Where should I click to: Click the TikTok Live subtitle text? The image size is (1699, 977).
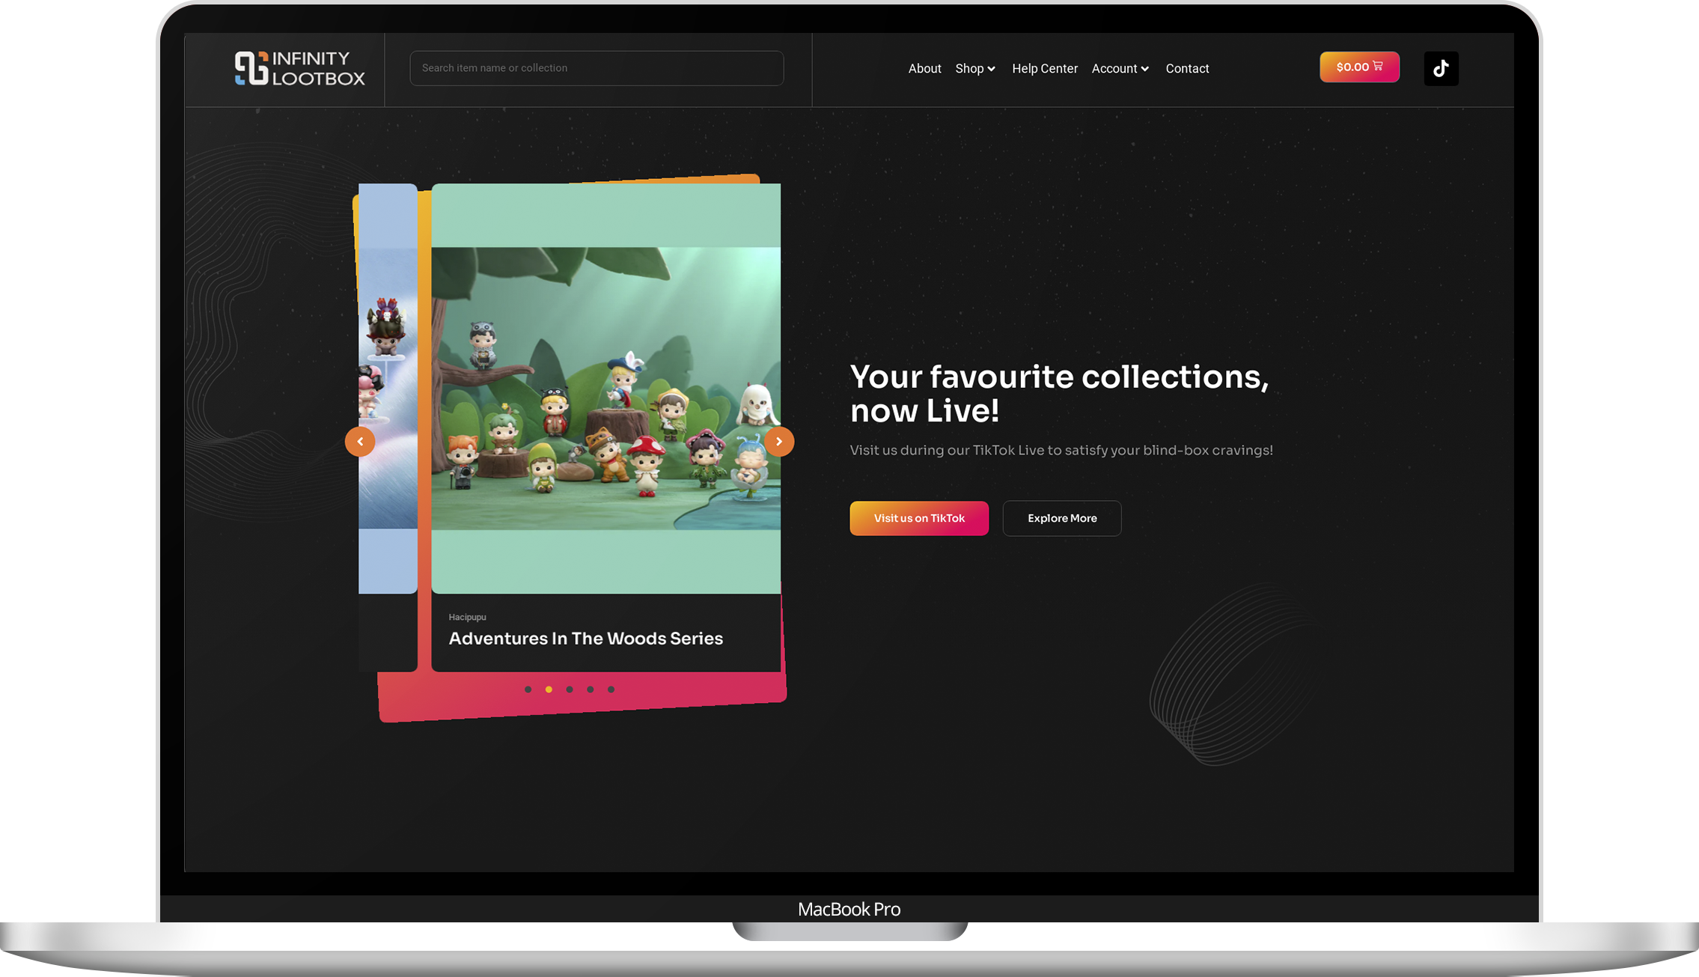(1061, 450)
